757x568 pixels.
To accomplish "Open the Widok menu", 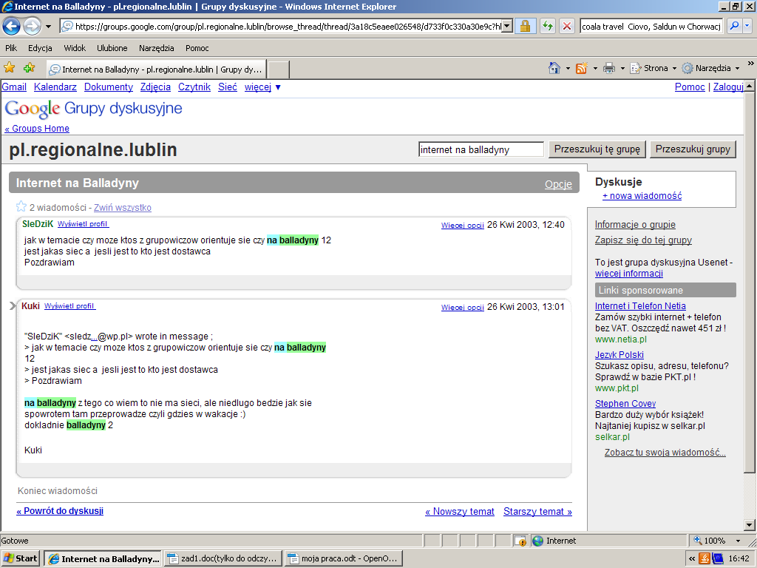I will pos(75,48).
